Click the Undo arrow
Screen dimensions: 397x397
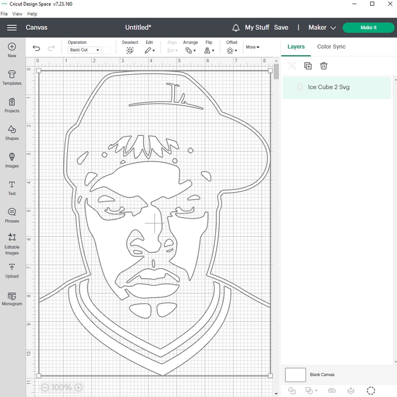[36, 48]
